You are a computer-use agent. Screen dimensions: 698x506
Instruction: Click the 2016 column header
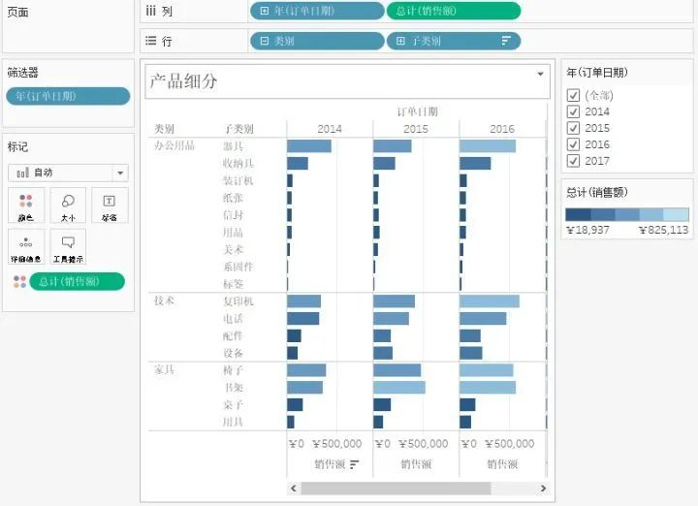tap(502, 129)
